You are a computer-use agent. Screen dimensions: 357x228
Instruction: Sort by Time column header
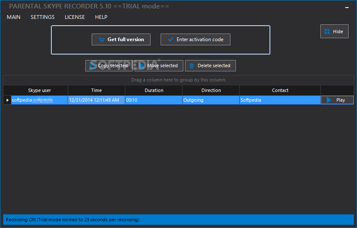coord(97,90)
